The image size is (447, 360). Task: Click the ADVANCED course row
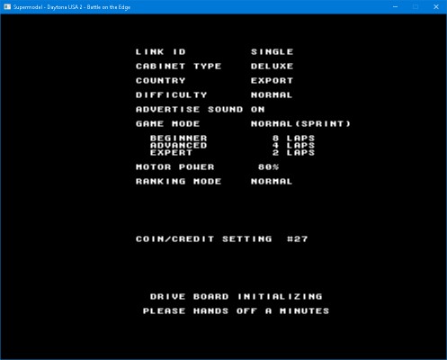point(179,145)
